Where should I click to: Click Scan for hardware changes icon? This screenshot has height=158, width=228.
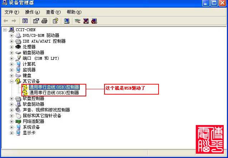click(x=67, y=21)
